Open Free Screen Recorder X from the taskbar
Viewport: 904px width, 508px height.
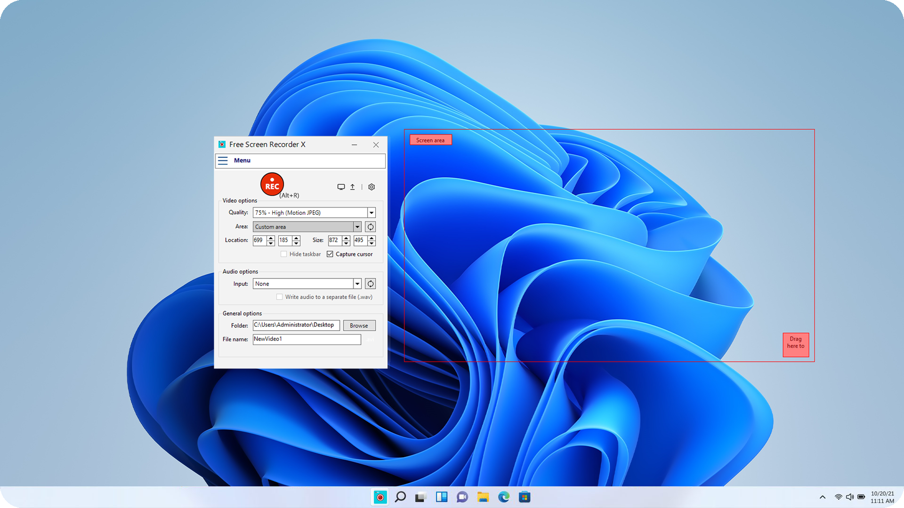379,497
